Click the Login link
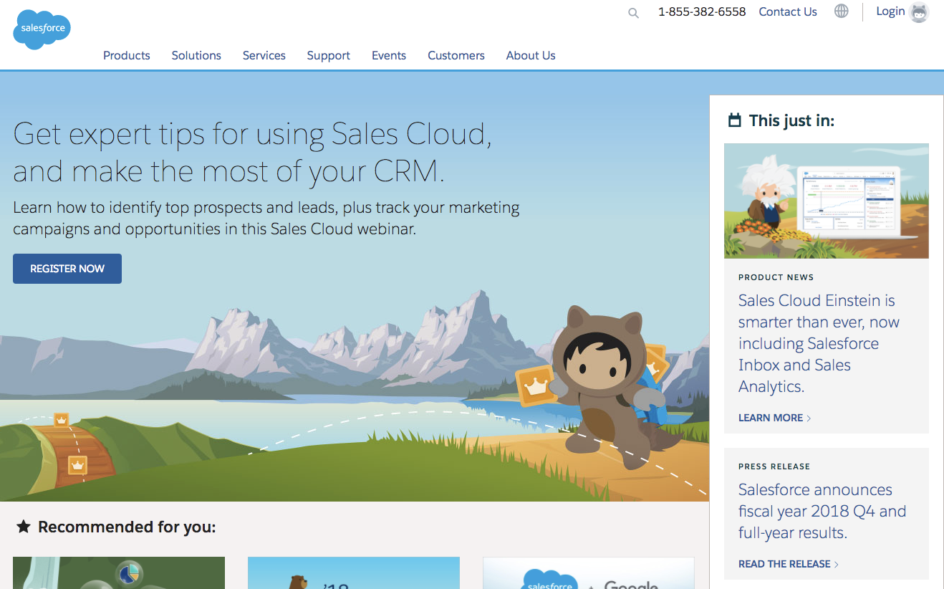The height and width of the screenshot is (589, 944). (x=890, y=11)
